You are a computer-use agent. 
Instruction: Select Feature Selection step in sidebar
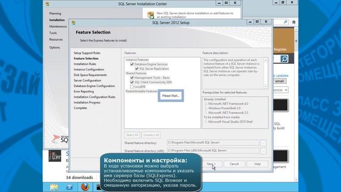click(x=86, y=59)
